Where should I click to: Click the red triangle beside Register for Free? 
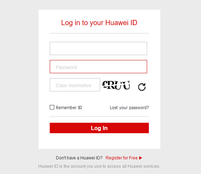pyautogui.click(x=140, y=158)
